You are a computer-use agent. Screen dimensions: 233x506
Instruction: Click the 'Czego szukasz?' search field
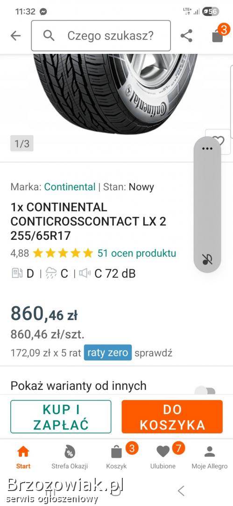[x=101, y=36]
